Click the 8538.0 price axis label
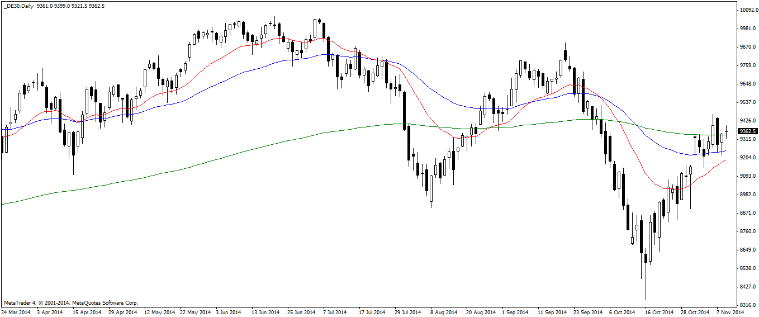 pyautogui.click(x=747, y=268)
